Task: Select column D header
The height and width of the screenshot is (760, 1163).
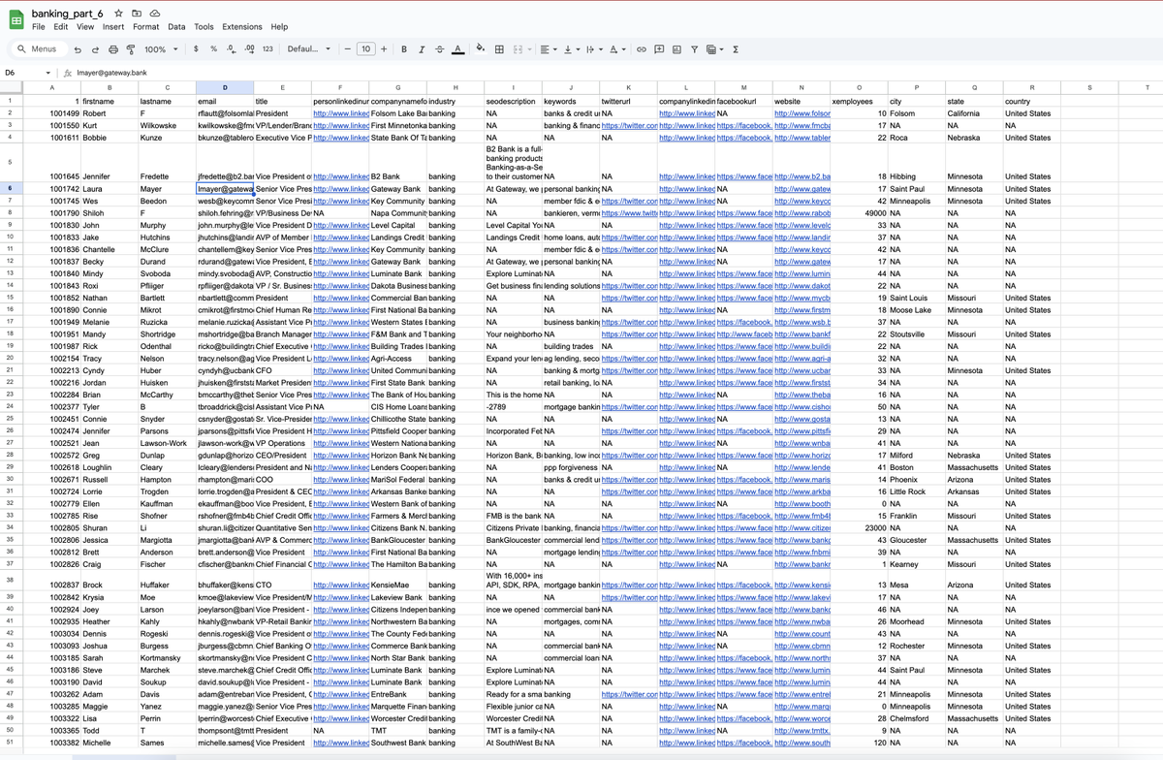Action: (x=225, y=88)
